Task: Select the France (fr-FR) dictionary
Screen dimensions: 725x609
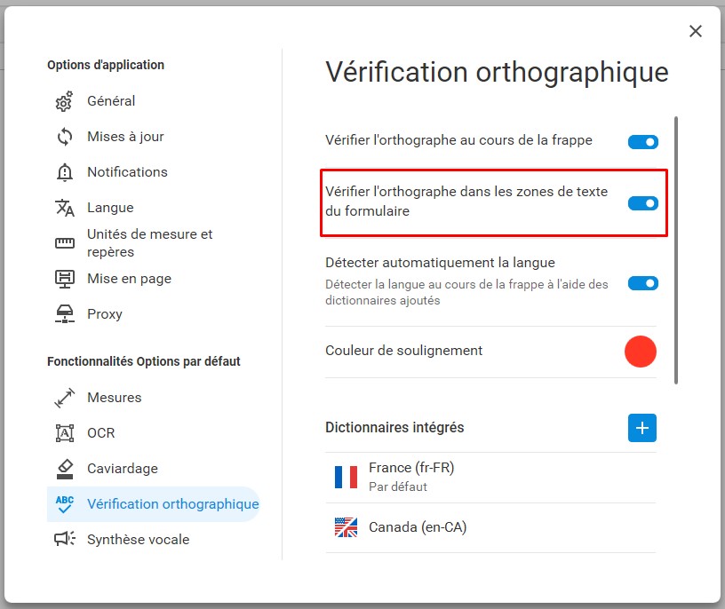Action: pos(490,478)
